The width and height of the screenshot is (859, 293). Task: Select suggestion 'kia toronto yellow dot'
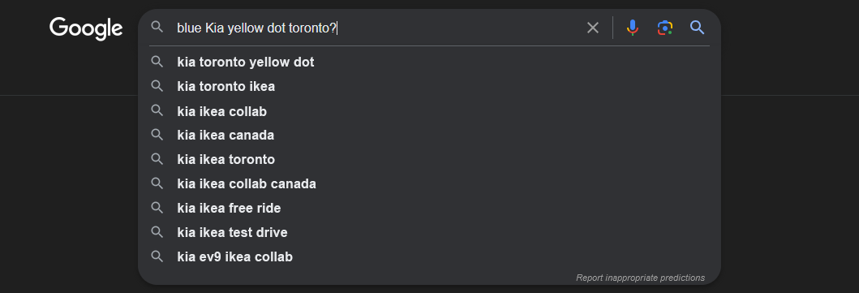[430, 62]
